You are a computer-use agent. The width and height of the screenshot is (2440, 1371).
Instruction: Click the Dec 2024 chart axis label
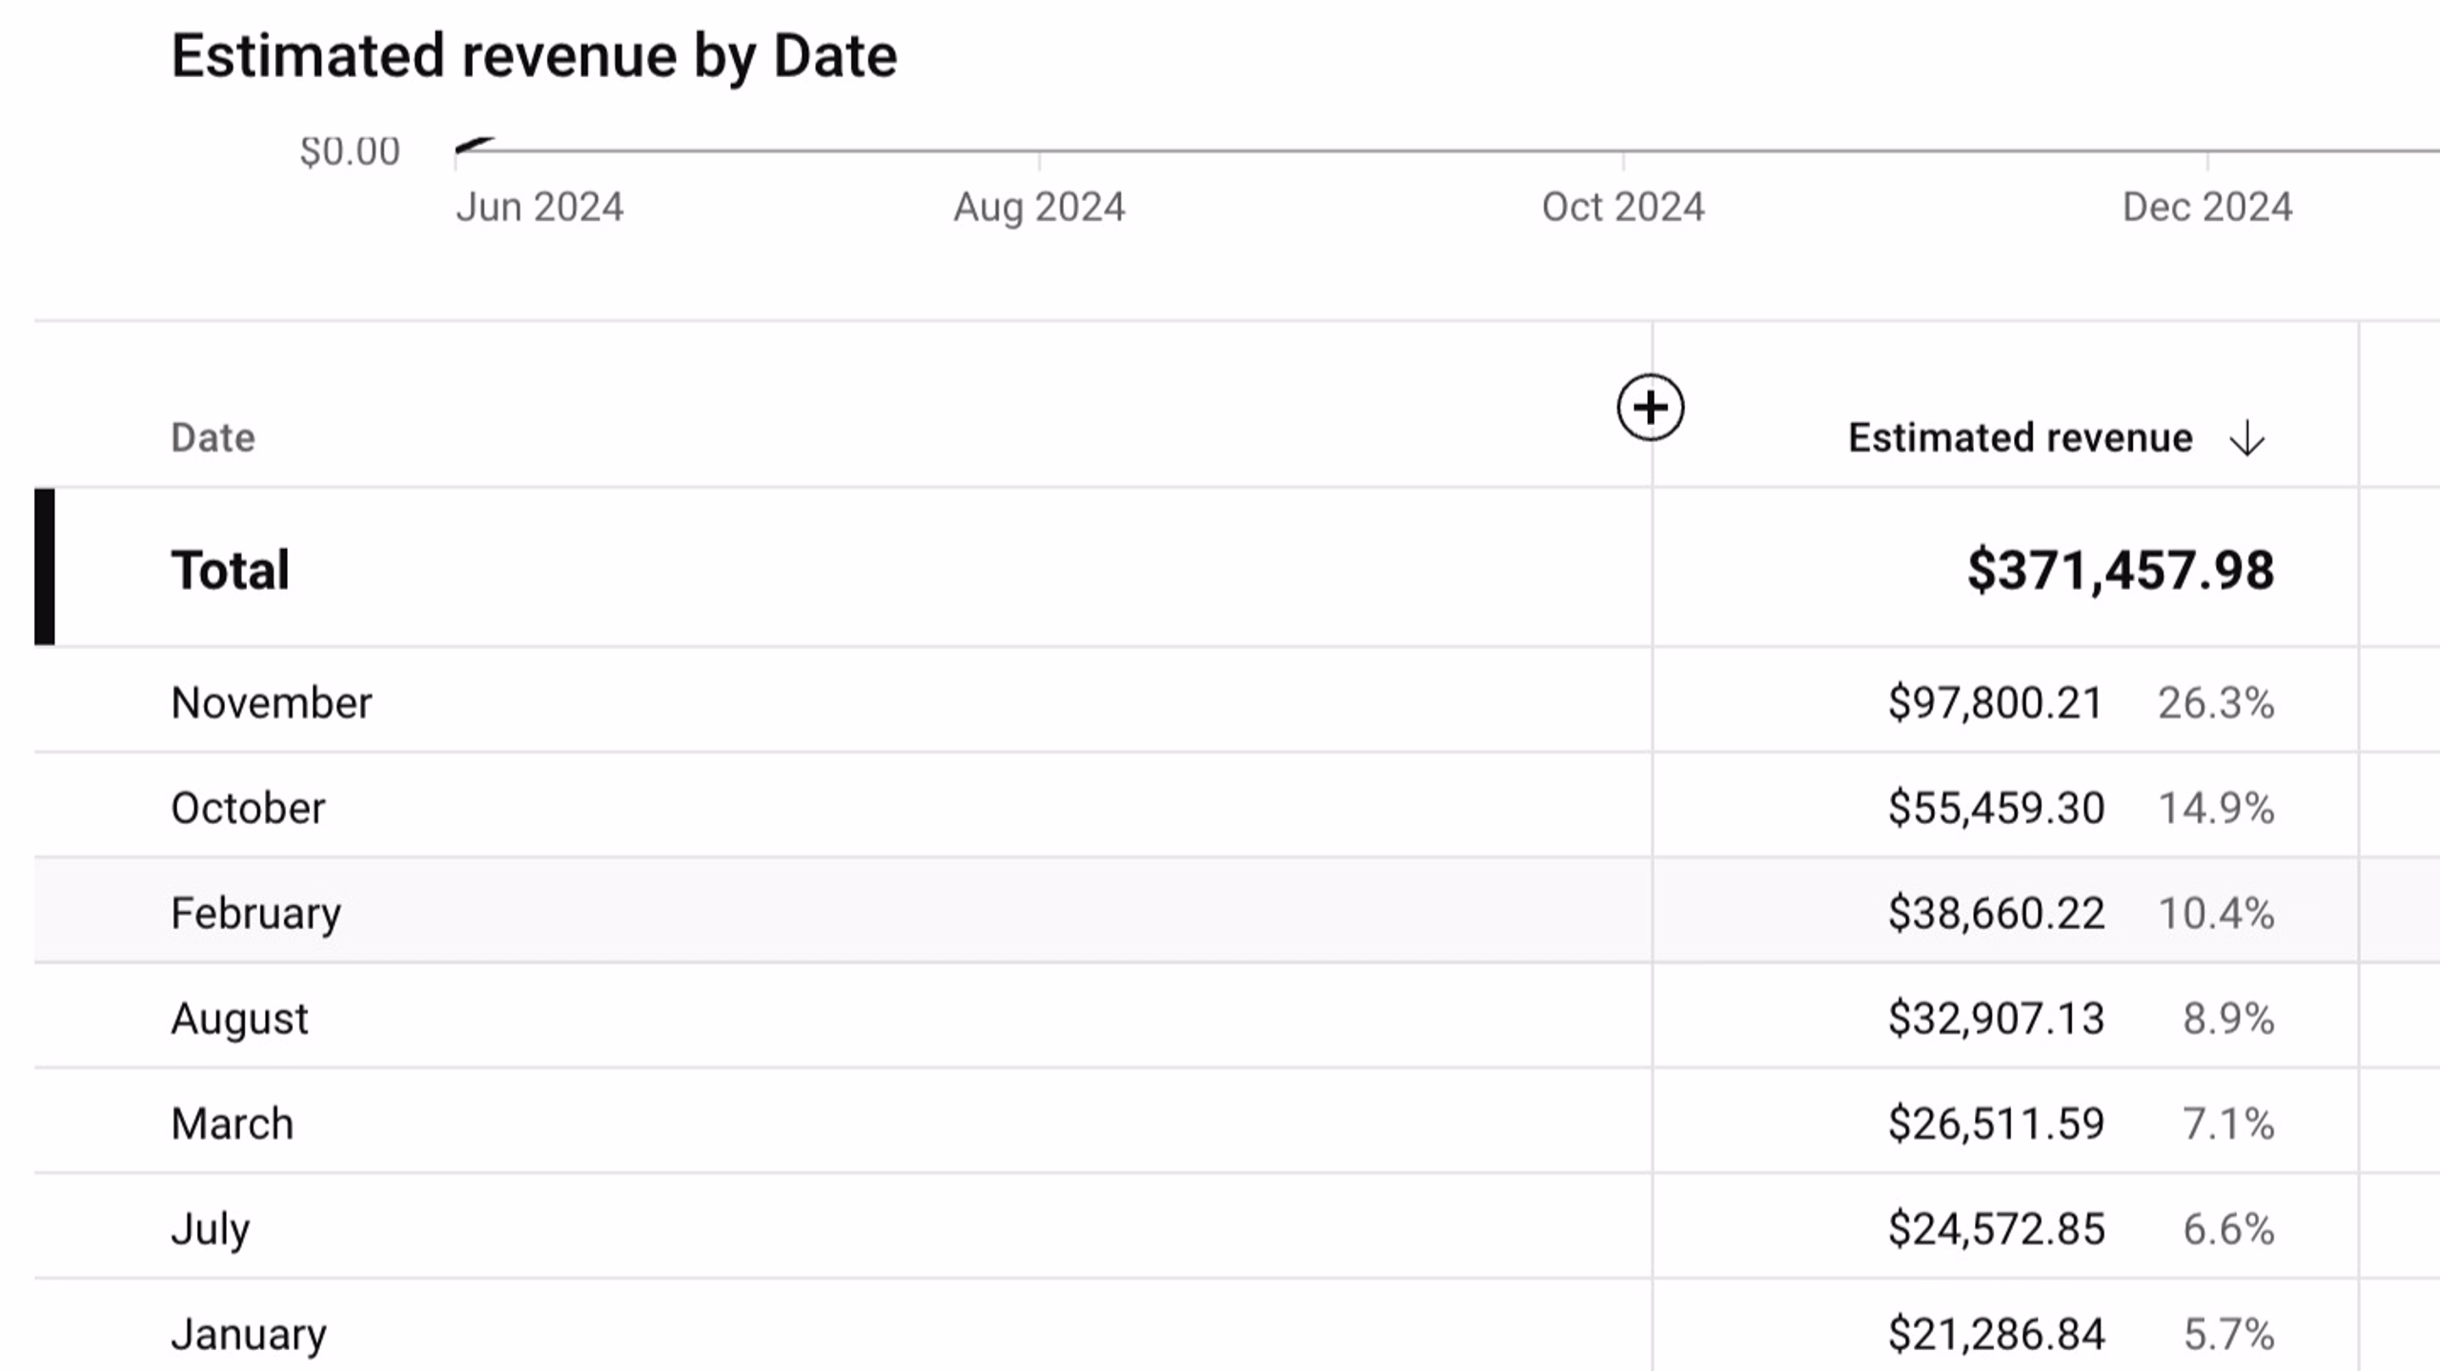2207,207
